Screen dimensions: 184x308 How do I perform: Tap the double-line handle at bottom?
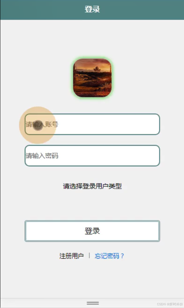[93, 303]
